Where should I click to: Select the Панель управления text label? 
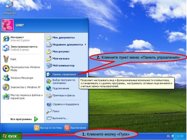click(64, 74)
